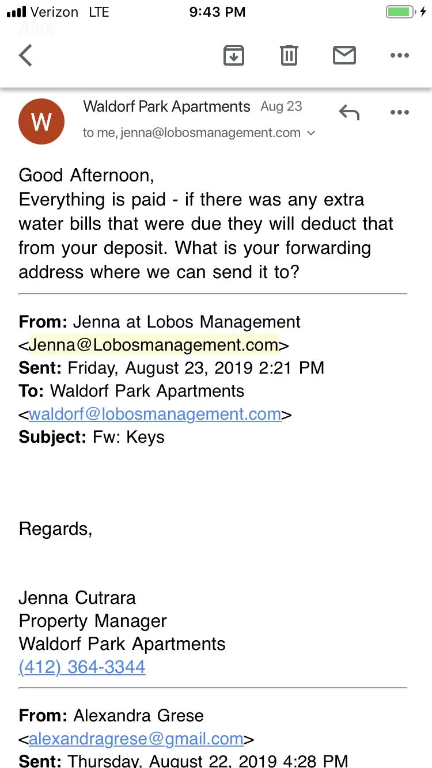
Task: Open top toolbar more options menu
Action: (x=399, y=56)
